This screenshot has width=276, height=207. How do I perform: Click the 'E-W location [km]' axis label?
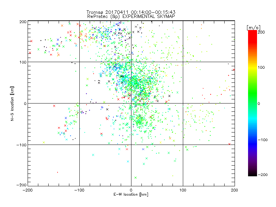coord(131,195)
